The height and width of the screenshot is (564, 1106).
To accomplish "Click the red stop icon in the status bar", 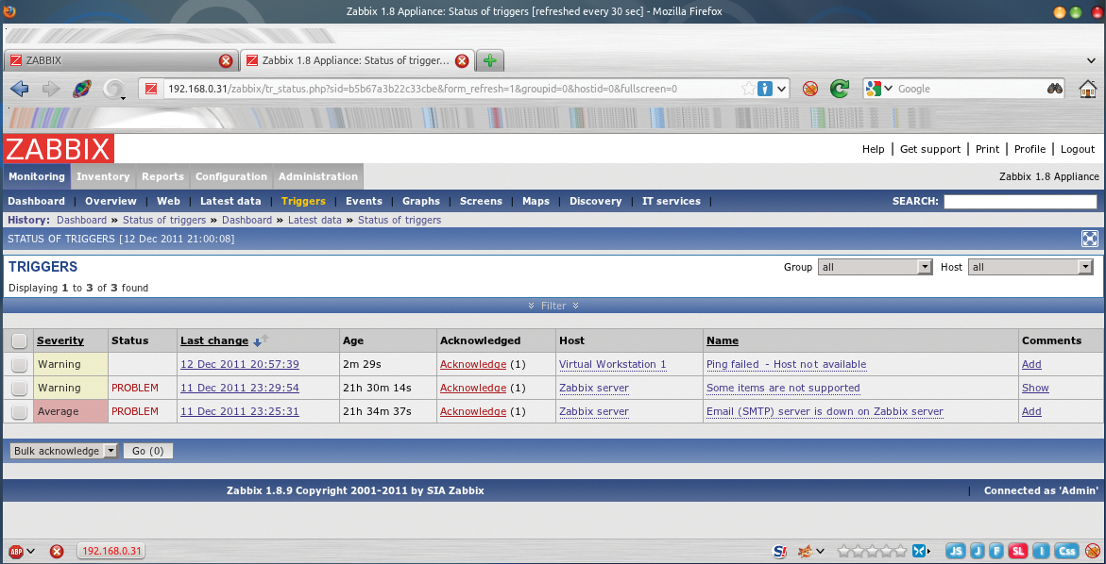I will (x=57, y=552).
